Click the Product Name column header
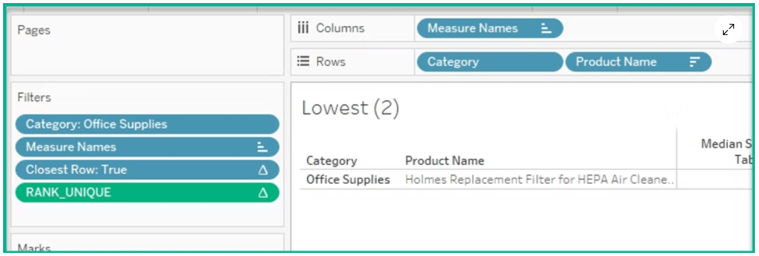The height and width of the screenshot is (256, 759). [x=445, y=161]
